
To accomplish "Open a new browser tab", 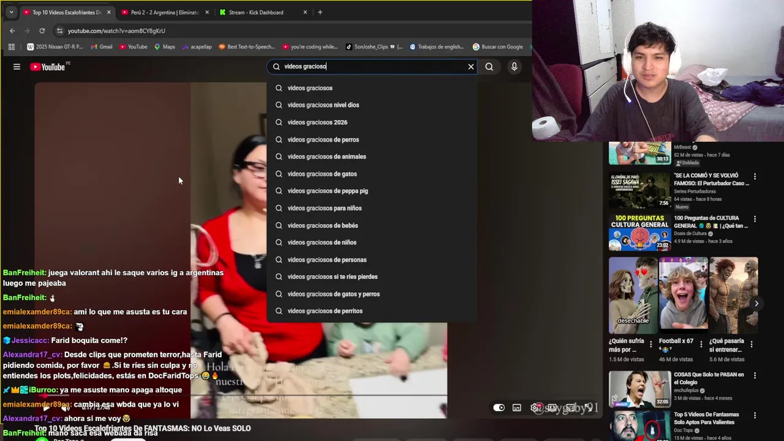I will point(320,12).
